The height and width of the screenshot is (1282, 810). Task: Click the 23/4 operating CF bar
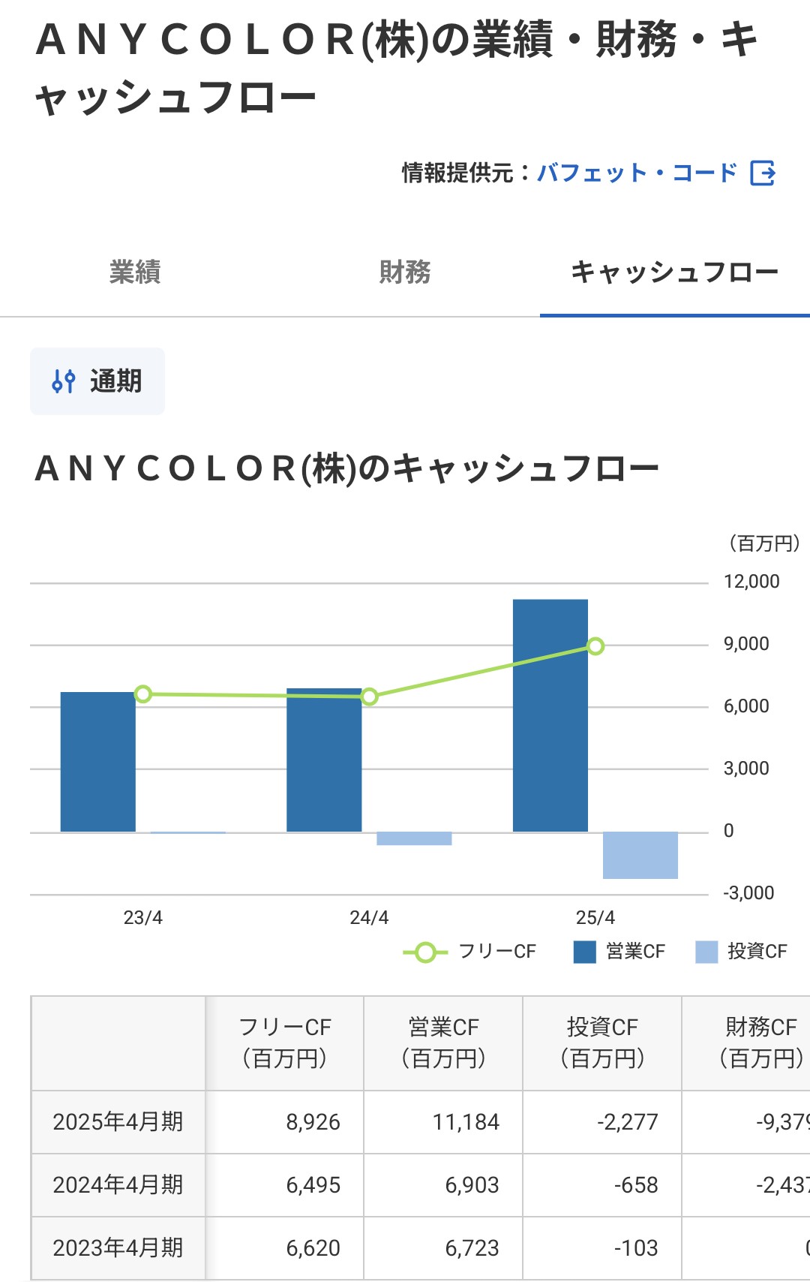(x=98, y=762)
